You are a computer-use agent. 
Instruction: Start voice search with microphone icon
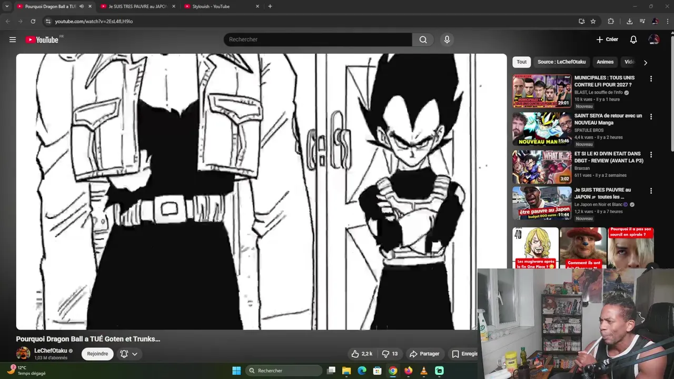[x=447, y=39]
